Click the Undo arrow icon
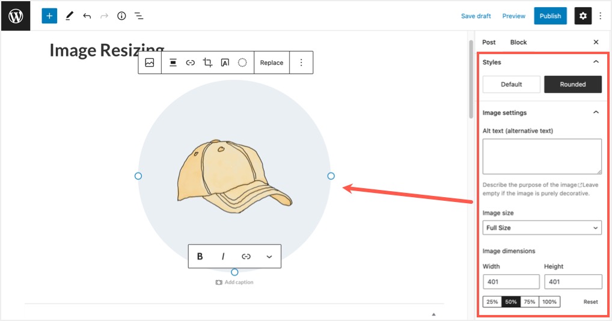 87,16
